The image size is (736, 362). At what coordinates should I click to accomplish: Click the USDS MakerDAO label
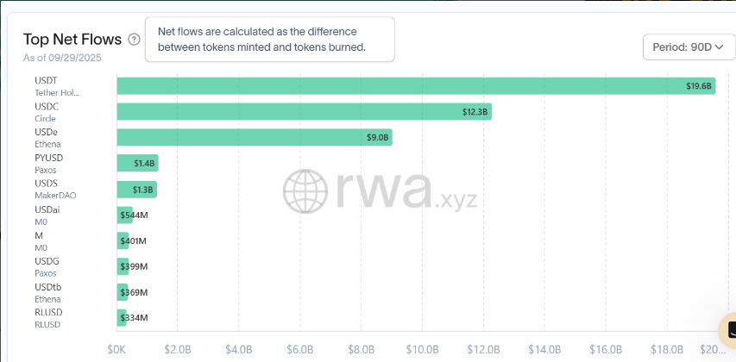tap(55, 190)
